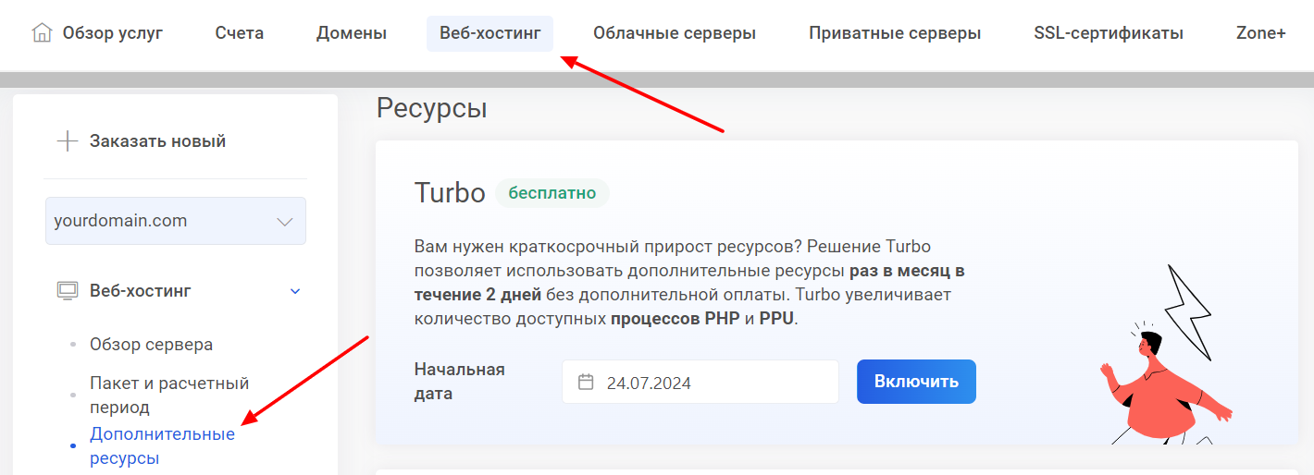The width and height of the screenshot is (1314, 475).
Task: Click the Дополнительные ресурсы sidebar link
Action: click(162, 445)
